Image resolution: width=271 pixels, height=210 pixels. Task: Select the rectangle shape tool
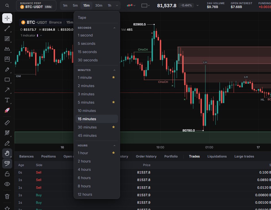pos(7,80)
